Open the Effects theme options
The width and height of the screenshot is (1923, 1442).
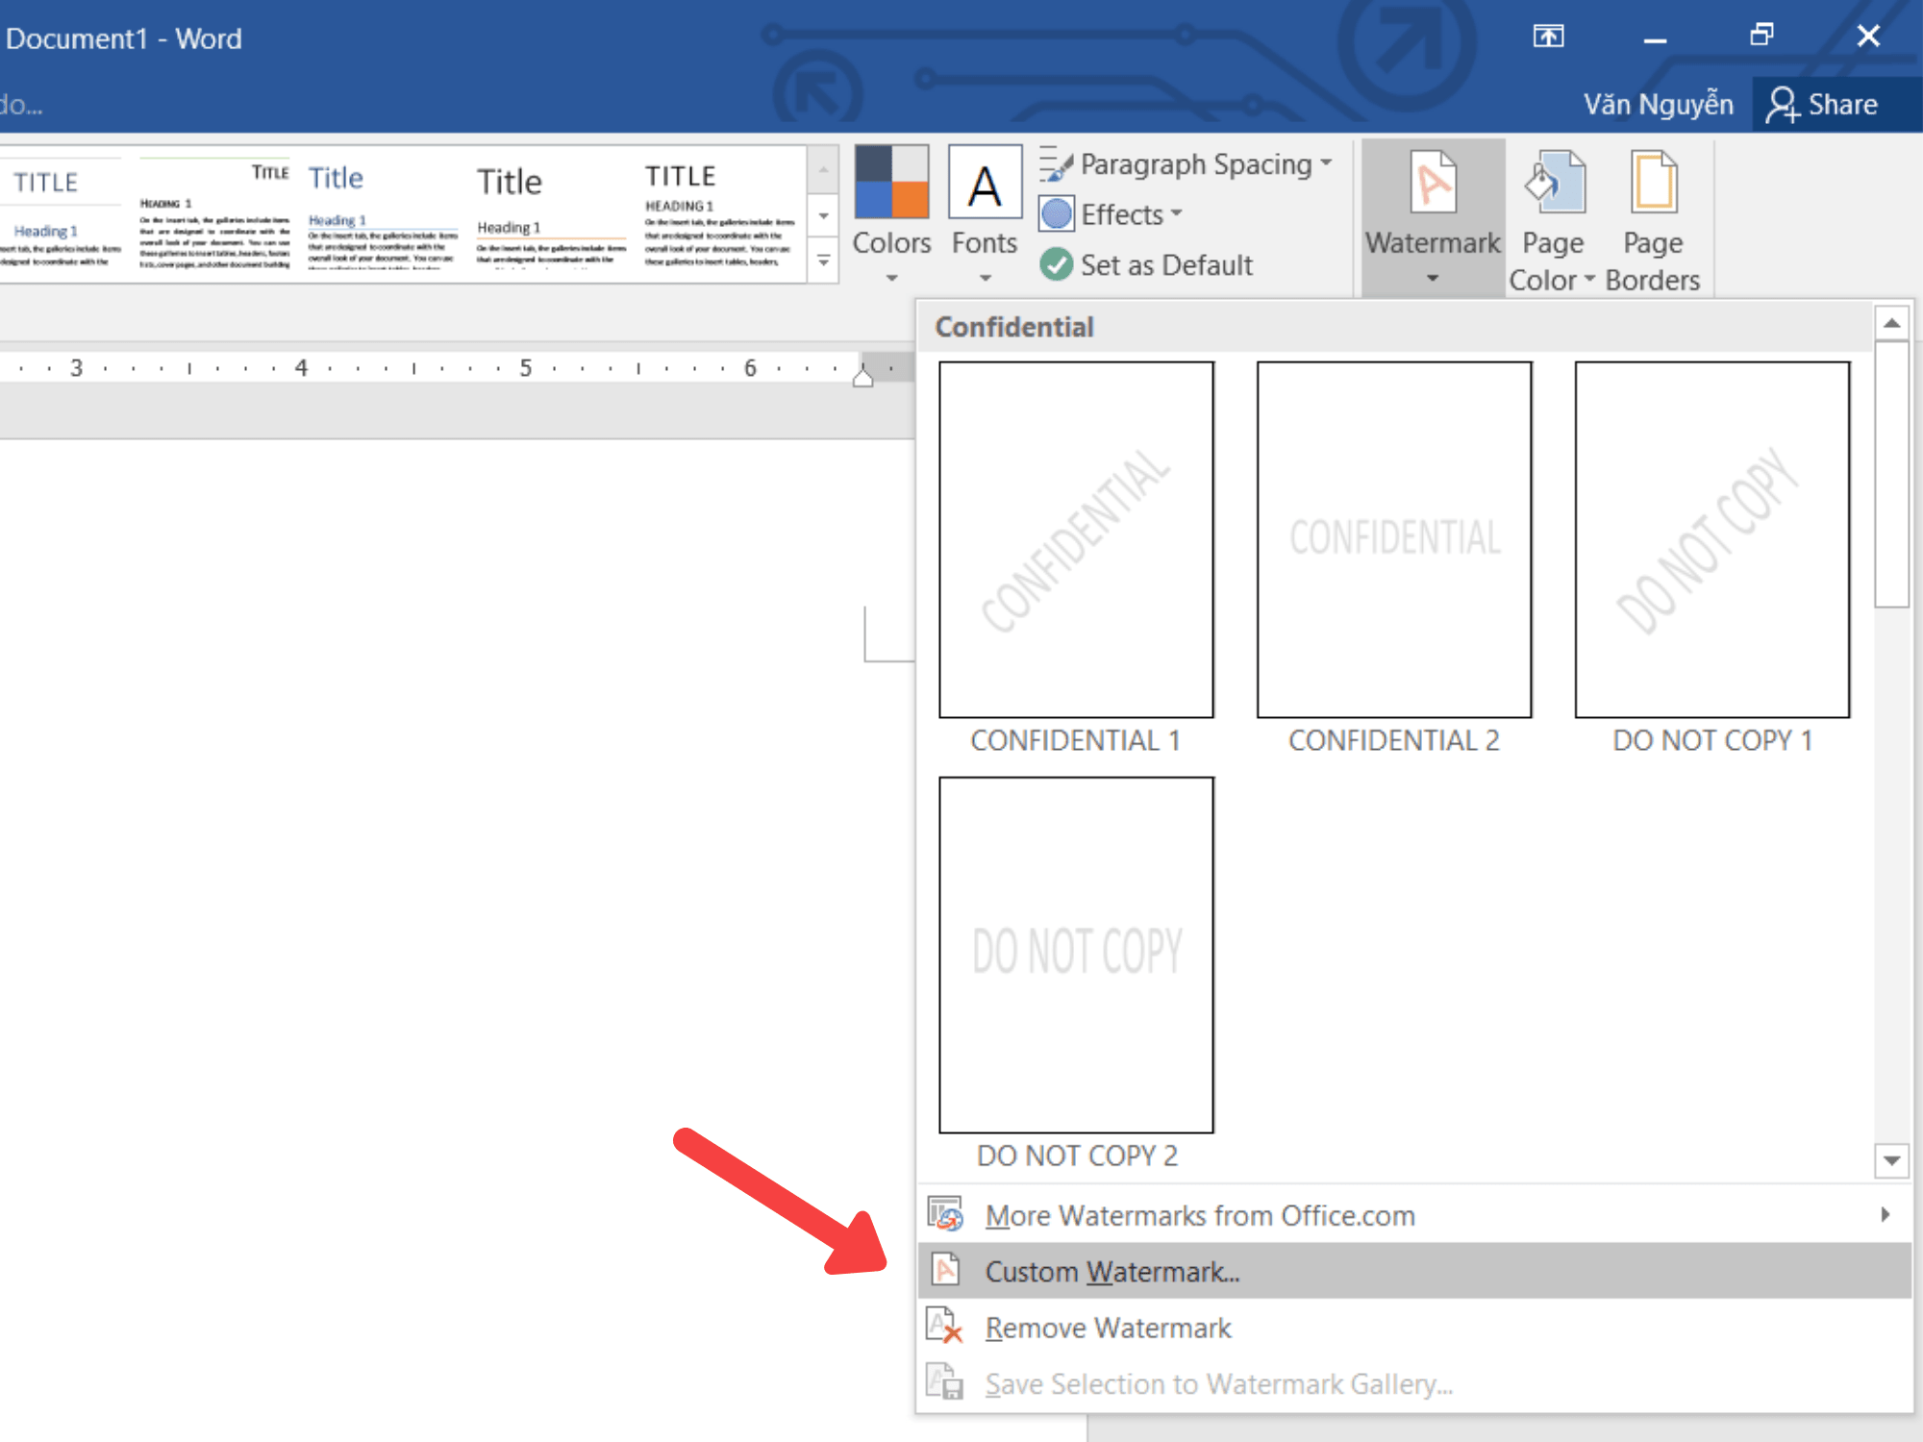click(1111, 214)
